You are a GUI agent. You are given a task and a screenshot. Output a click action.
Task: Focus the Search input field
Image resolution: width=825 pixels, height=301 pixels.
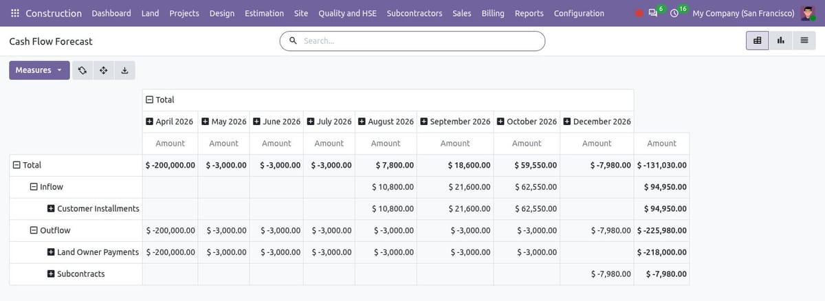pos(421,41)
